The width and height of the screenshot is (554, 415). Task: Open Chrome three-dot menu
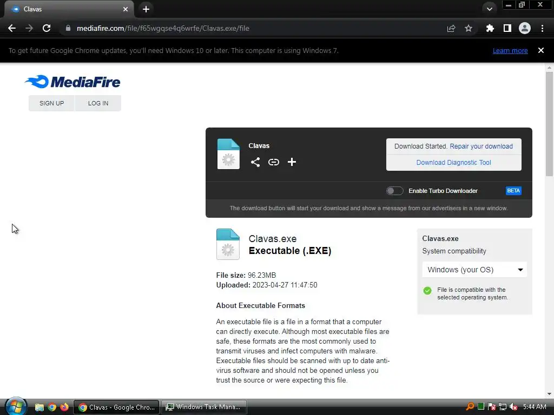coord(542,28)
